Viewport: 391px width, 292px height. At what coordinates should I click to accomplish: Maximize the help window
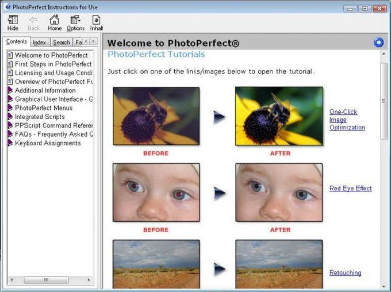pyautogui.click(x=365, y=9)
